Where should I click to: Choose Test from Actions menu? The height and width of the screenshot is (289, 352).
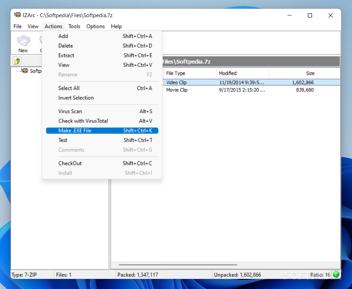coord(102,140)
